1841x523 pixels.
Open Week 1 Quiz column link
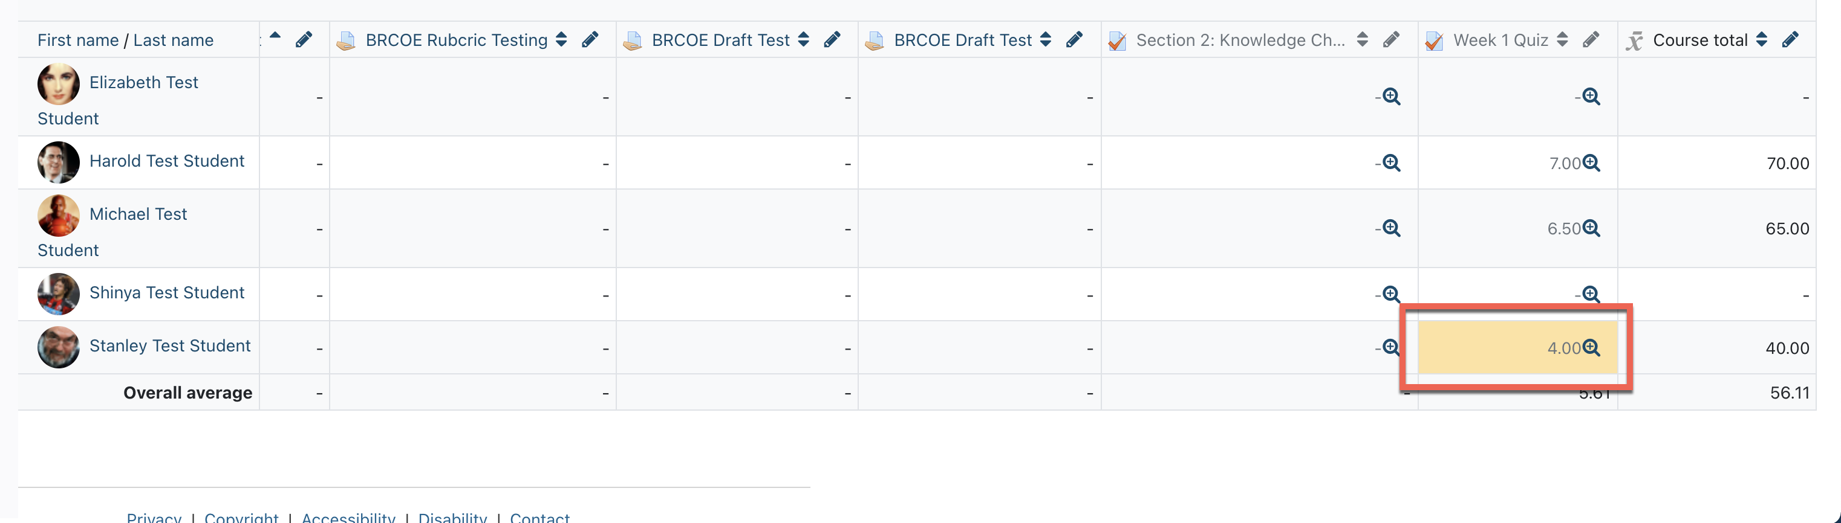pyautogui.click(x=1500, y=40)
